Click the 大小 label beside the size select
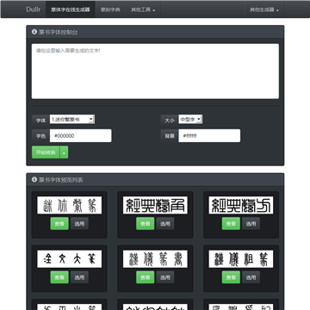 coord(170,121)
